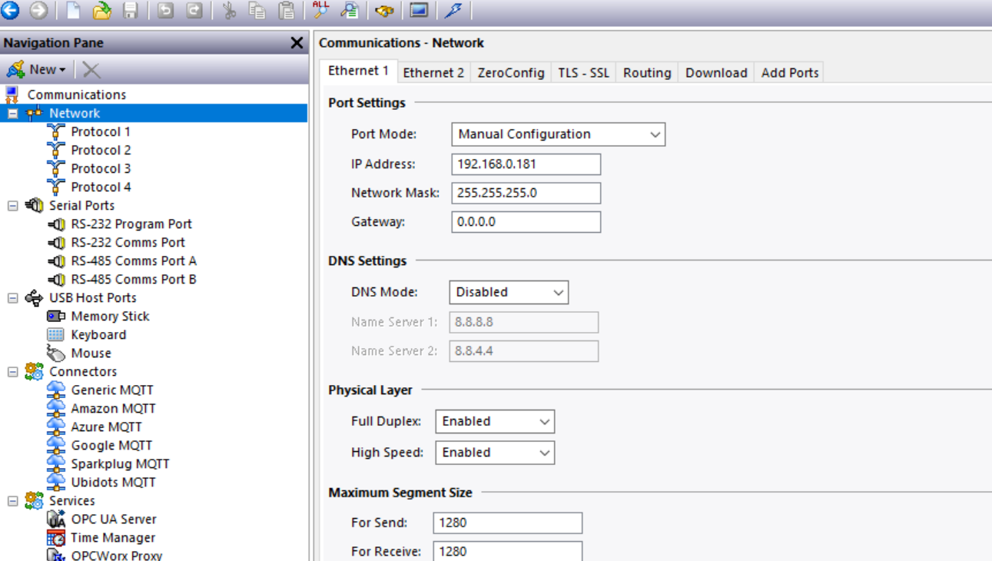Select Ubidots MQTT connector
This screenshot has width=992, height=561.
113,482
